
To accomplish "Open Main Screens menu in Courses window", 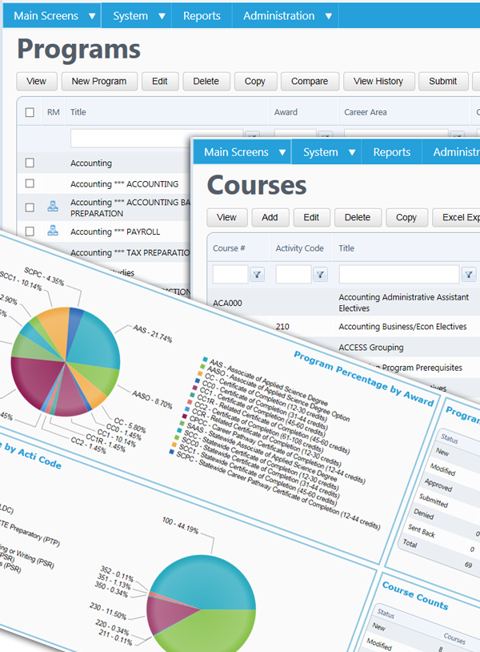I will (x=236, y=152).
